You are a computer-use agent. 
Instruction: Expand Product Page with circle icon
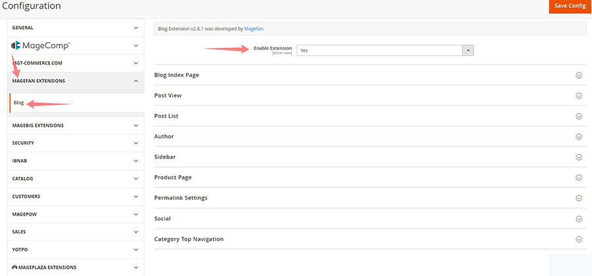pos(579,177)
